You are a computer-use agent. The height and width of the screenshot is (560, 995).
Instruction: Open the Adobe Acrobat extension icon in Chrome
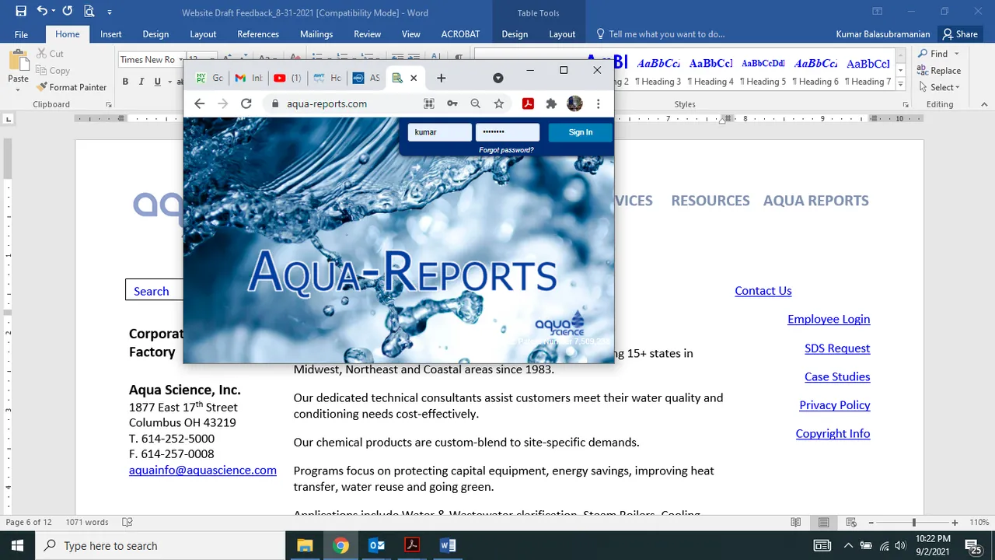point(527,103)
